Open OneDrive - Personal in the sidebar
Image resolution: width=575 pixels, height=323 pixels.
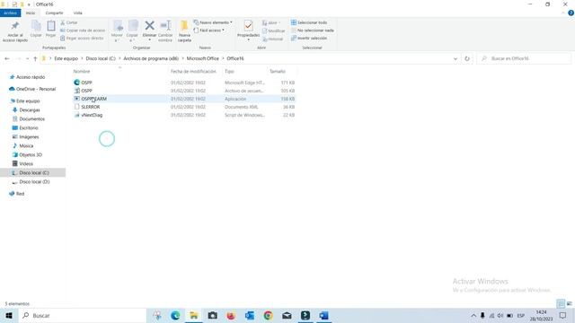36,89
